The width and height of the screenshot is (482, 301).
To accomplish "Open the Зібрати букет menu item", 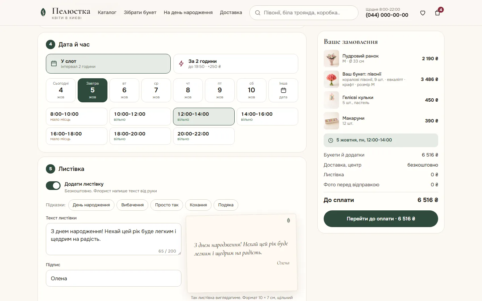I will pyautogui.click(x=140, y=12).
